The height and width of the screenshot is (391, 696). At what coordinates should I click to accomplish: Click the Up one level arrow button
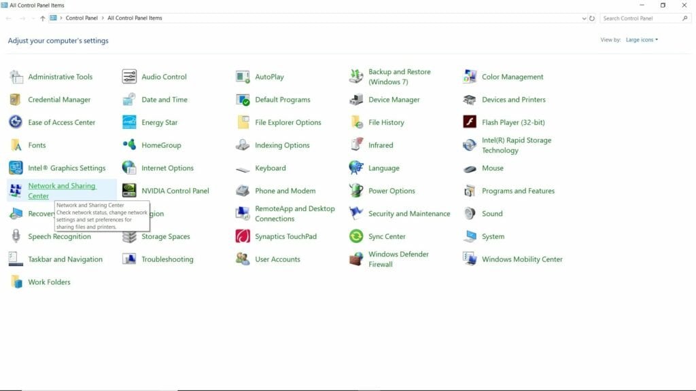coord(43,18)
